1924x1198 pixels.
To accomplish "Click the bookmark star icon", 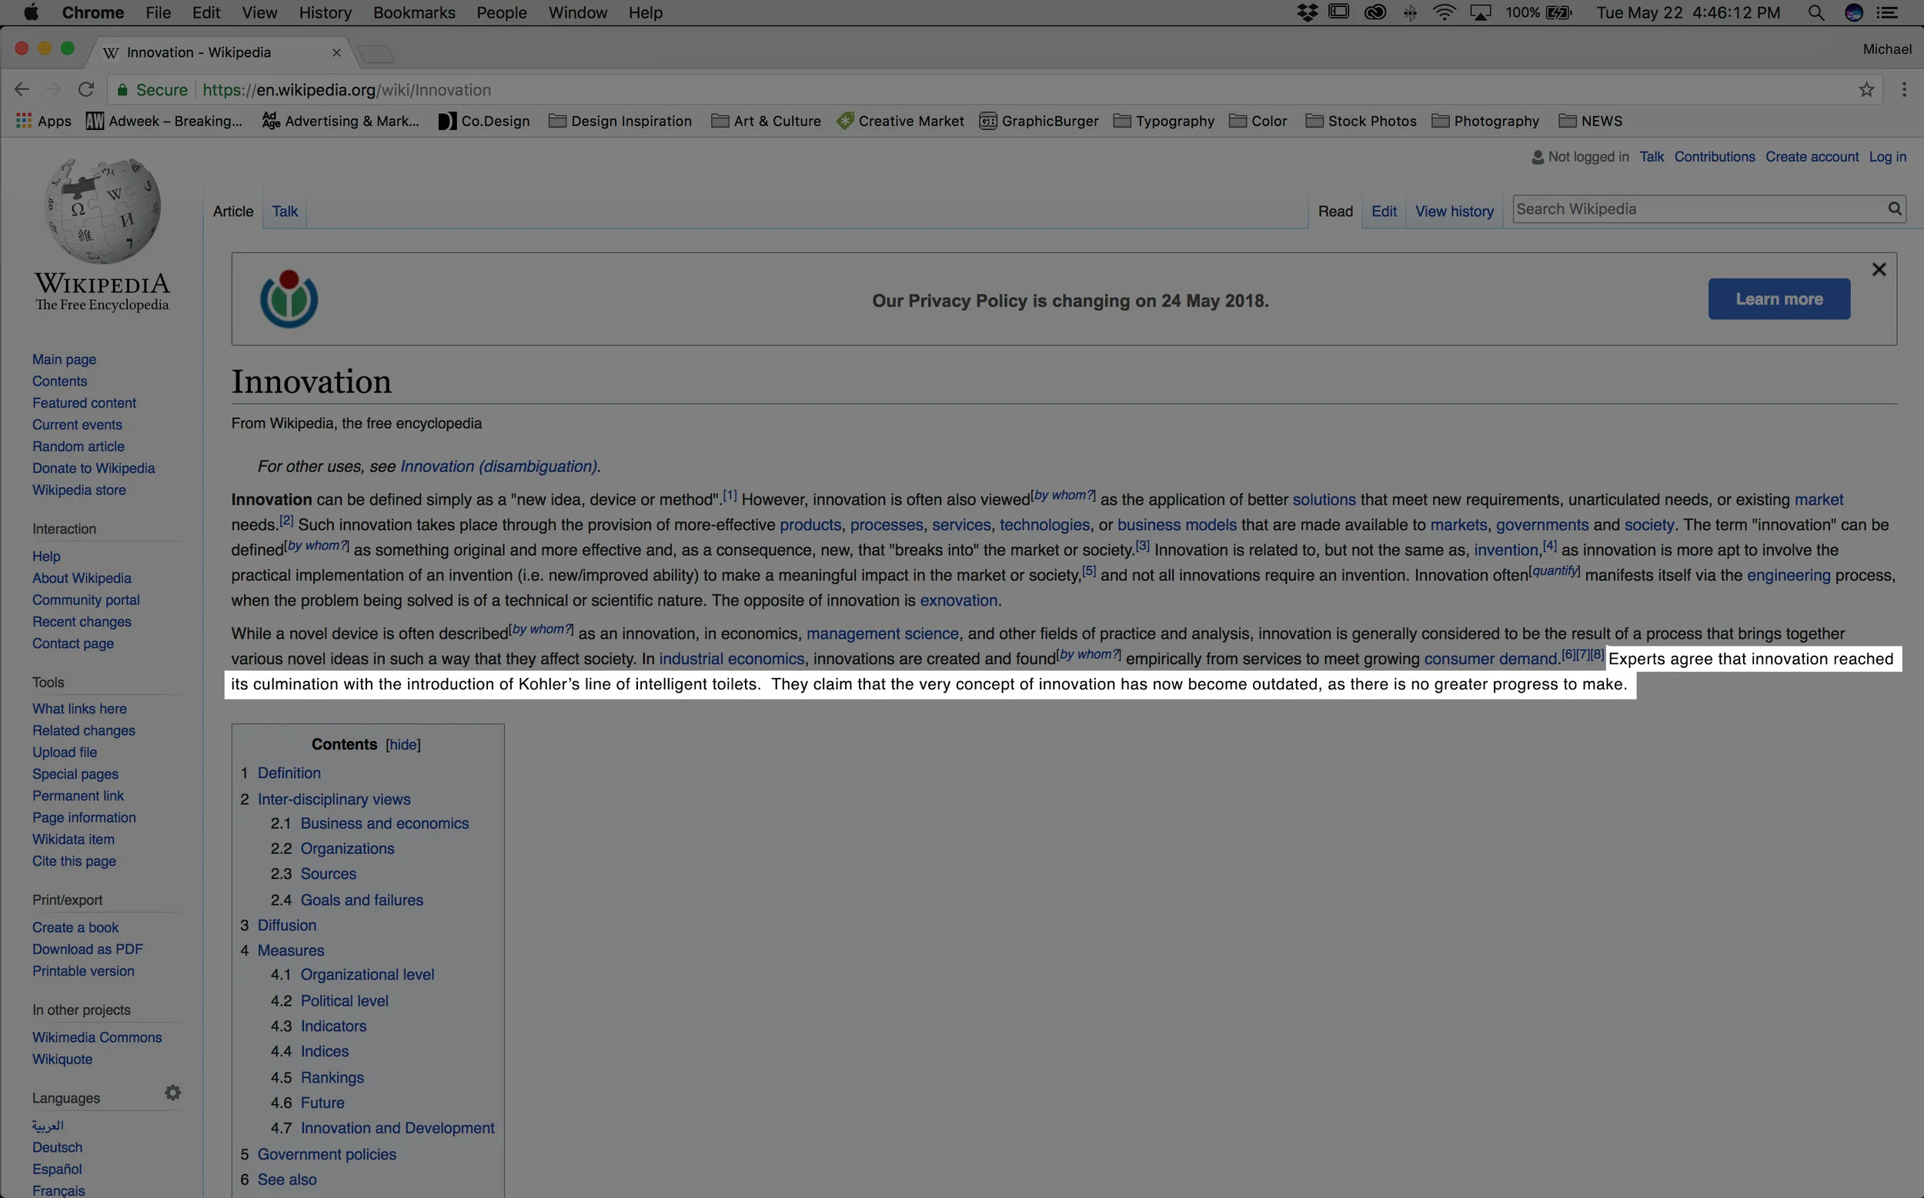I will coord(1866,89).
